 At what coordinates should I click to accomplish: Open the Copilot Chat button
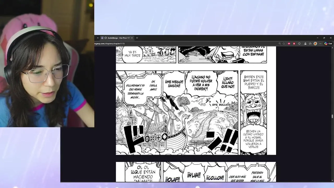coord(328,44)
